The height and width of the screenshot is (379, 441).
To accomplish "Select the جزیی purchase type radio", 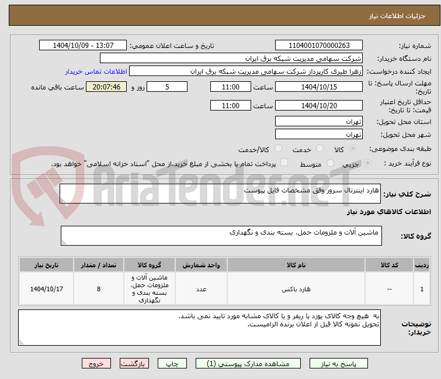I will coord(367,163).
